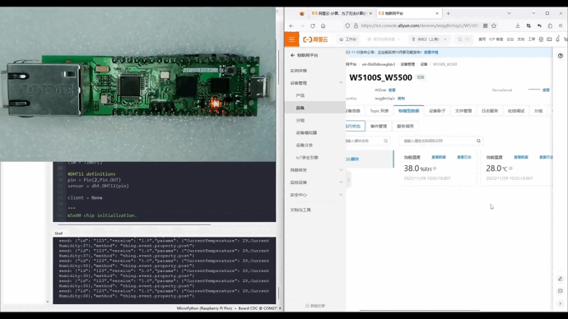The width and height of the screenshot is (568, 319).
Task: Click the Shell tab in Thonny
Action: 58,233
